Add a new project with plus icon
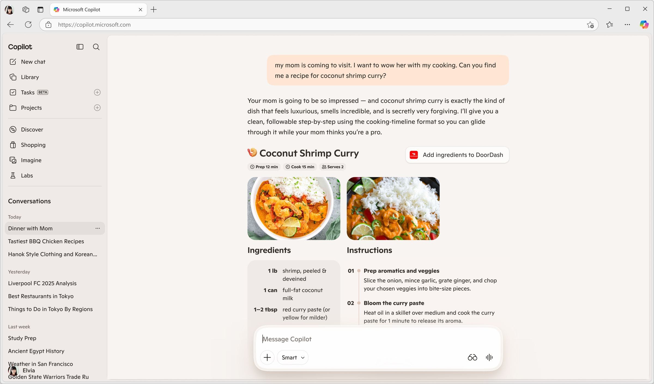 click(x=97, y=108)
